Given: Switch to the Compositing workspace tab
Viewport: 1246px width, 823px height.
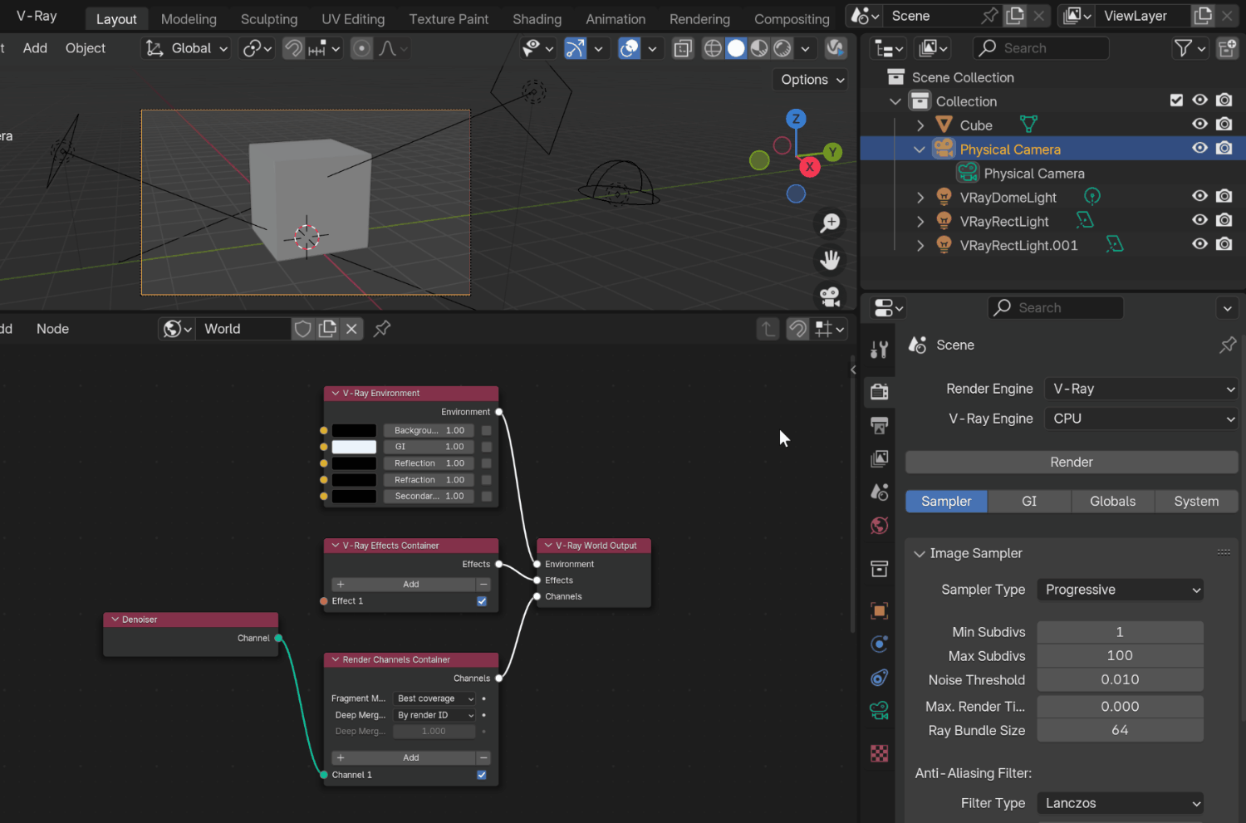Looking at the screenshot, I should (x=792, y=18).
